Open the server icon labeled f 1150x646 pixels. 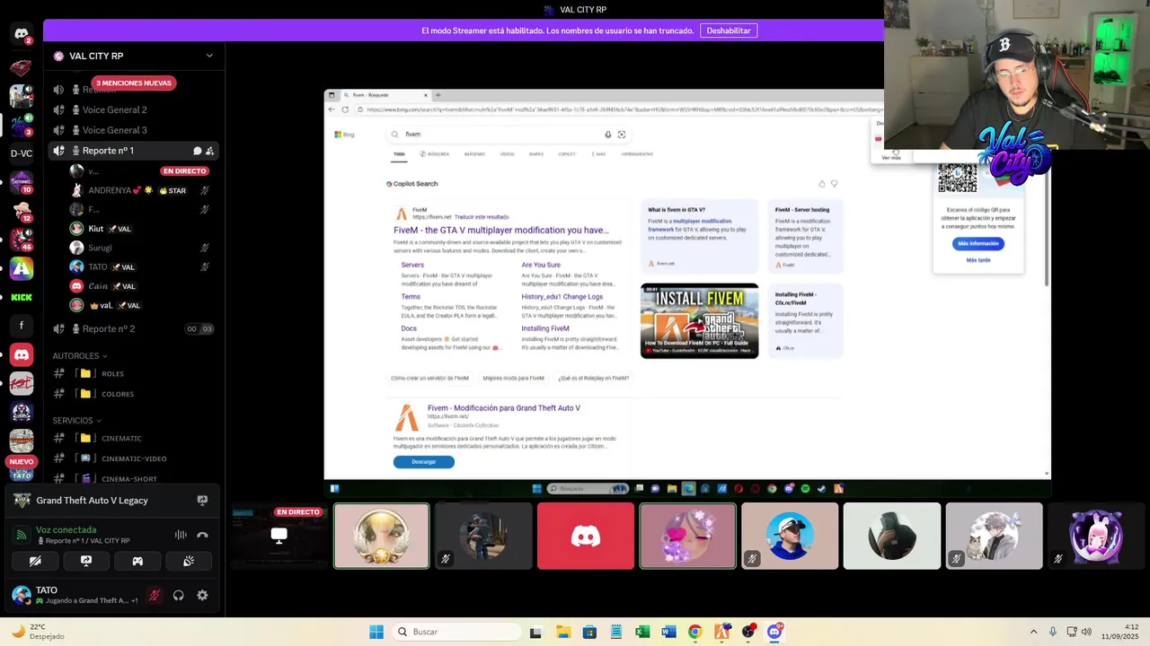[22, 326]
